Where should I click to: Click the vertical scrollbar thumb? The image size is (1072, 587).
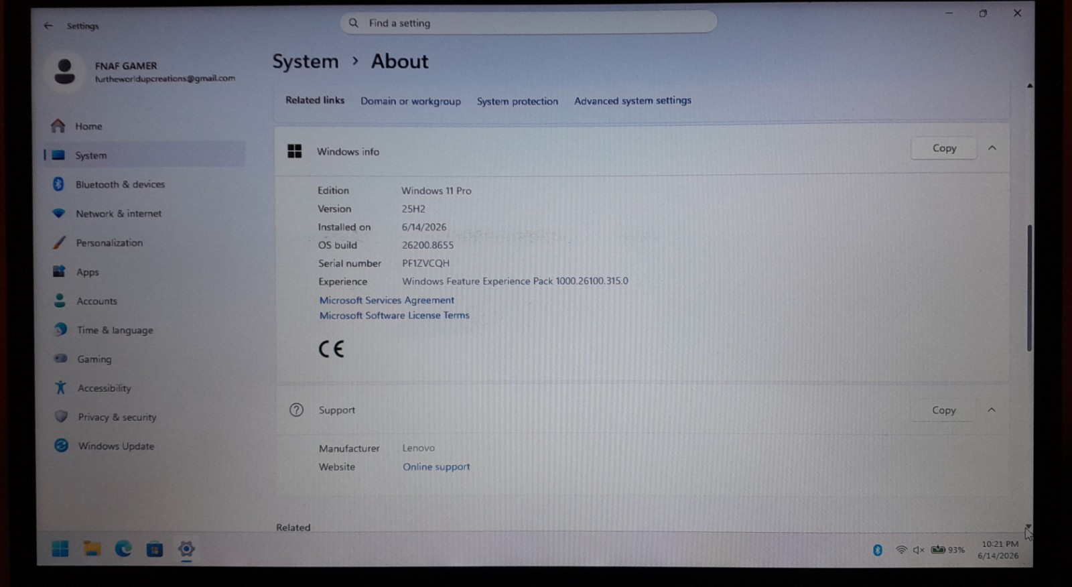[x=1029, y=288]
